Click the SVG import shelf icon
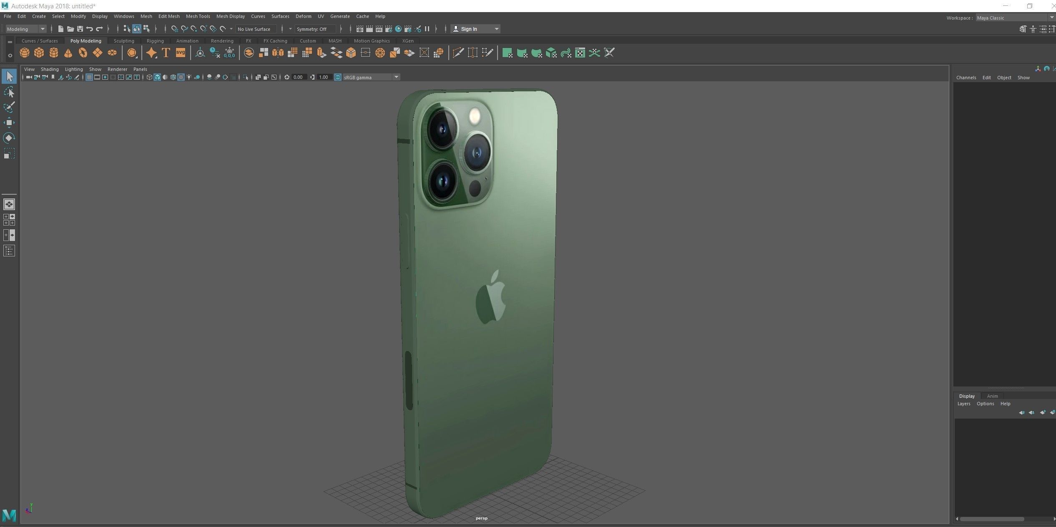 (x=181, y=53)
